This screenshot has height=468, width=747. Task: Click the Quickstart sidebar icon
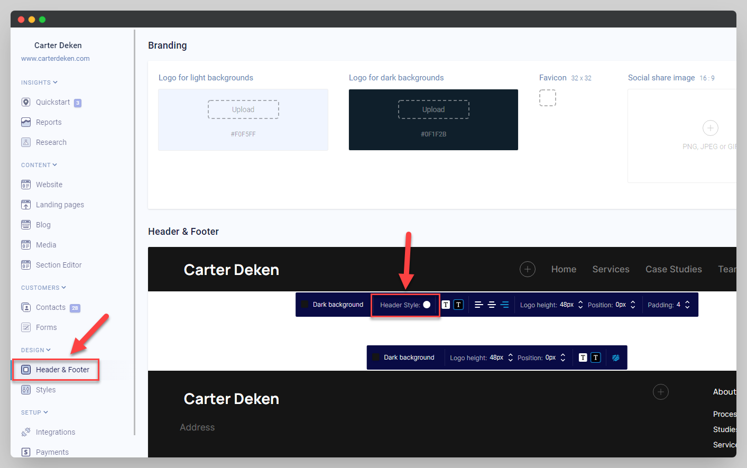[x=26, y=102]
